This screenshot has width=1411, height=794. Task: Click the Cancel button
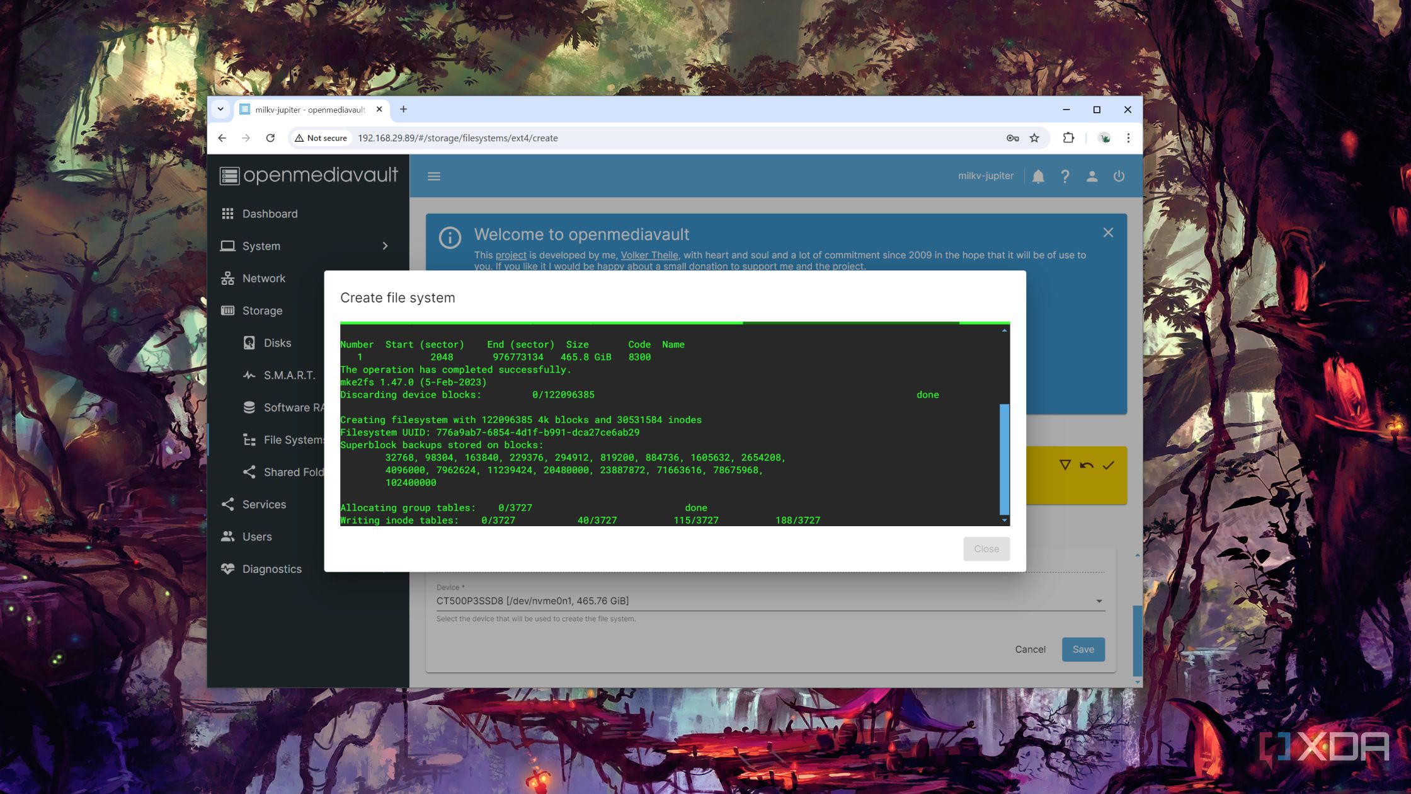(x=1030, y=649)
